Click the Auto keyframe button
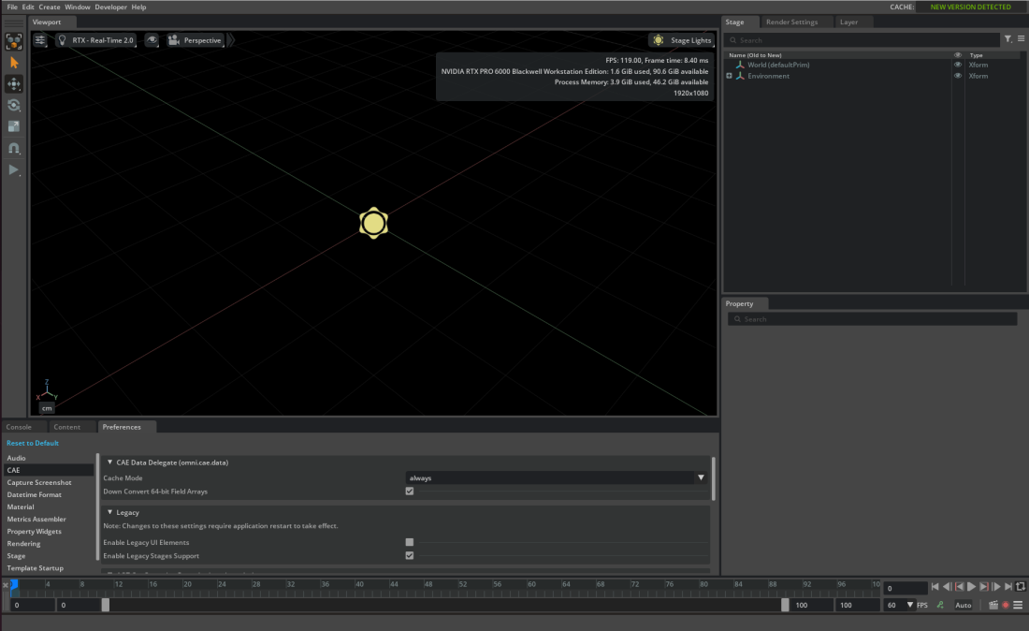This screenshot has height=631, width=1029. 963,605
